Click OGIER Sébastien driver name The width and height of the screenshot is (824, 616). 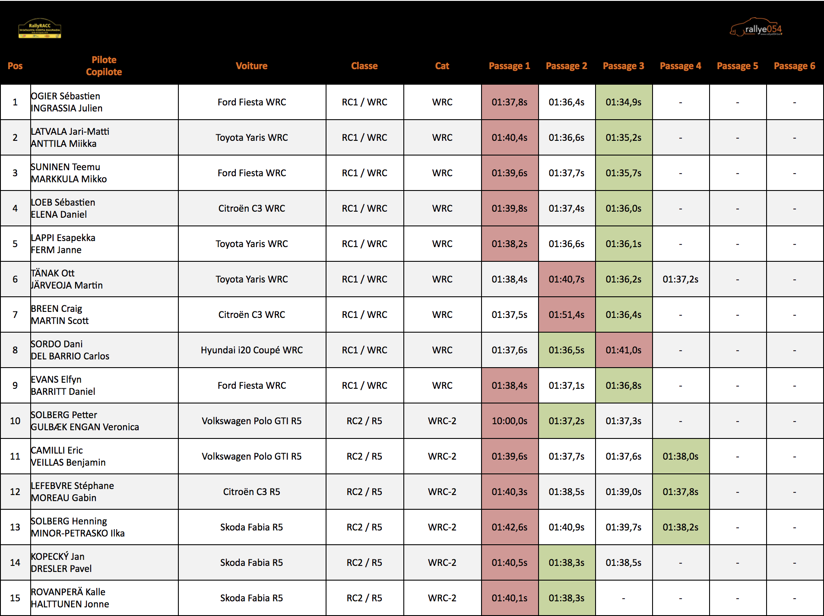pyautogui.click(x=65, y=96)
